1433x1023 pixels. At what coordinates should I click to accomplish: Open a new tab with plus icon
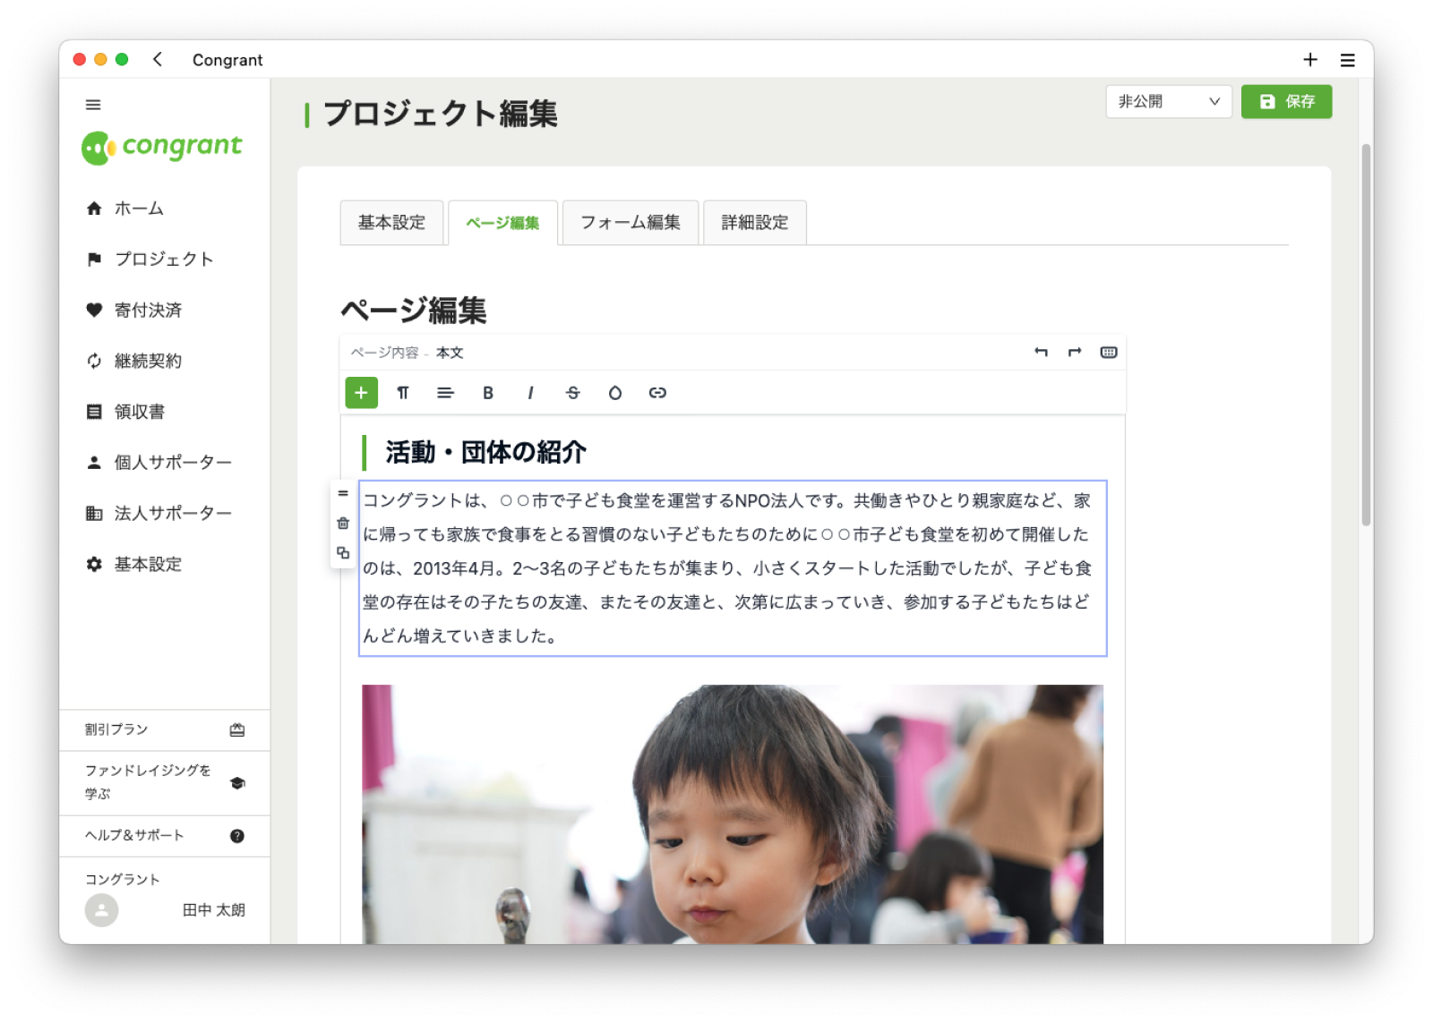click(x=1310, y=59)
